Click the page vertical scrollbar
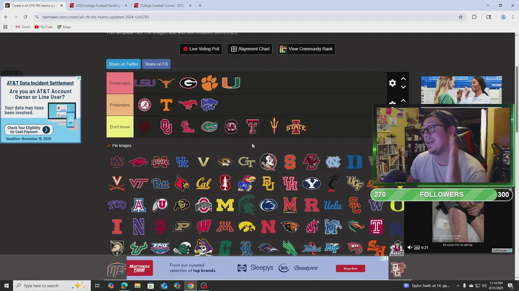 [517, 99]
